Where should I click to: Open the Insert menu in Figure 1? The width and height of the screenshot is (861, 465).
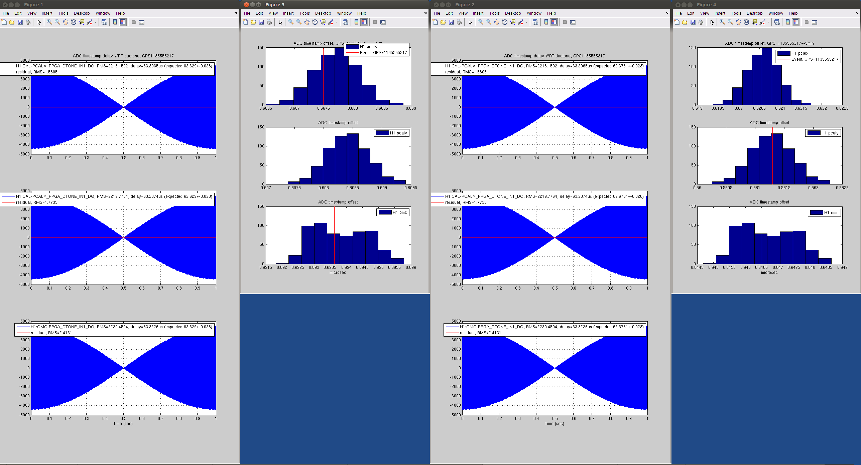click(x=47, y=13)
